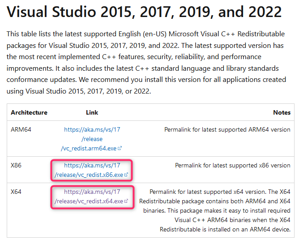The width and height of the screenshot is (299, 244).
Task: Click the x86 permalink note text
Action: 232,165
